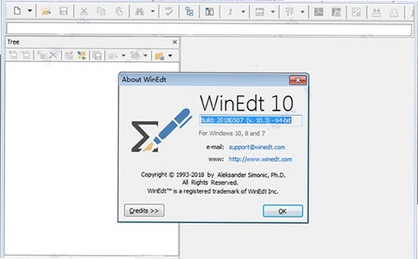Click the greyed build icon in Tree toolbar
The image size is (418, 259).
[x=135, y=55]
